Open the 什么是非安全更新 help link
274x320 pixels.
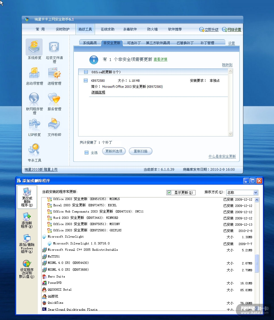[222, 156]
